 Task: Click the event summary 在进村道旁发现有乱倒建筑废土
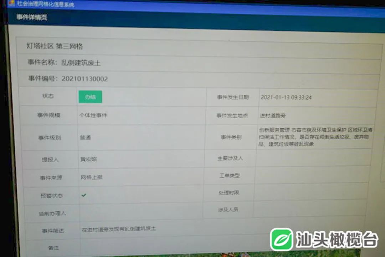tap(119, 229)
